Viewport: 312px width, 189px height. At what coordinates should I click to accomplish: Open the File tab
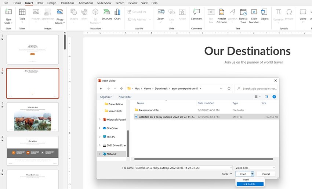pyautogui.click(x=6, y=3)
